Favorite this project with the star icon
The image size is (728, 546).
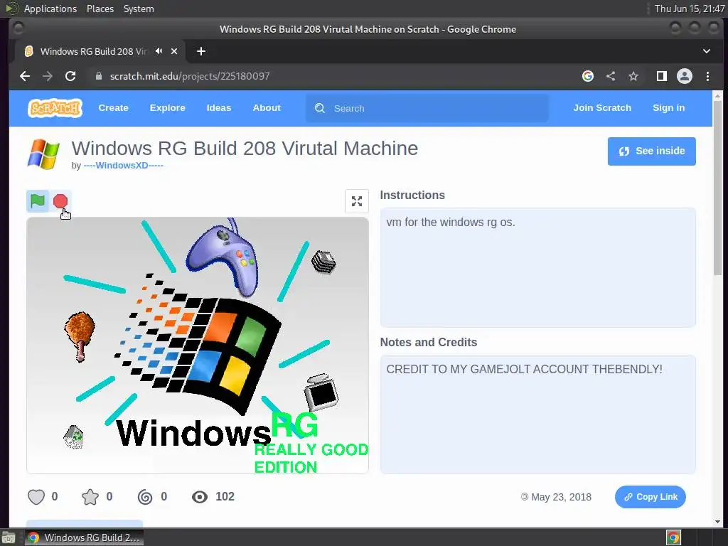tap(90, 497)
